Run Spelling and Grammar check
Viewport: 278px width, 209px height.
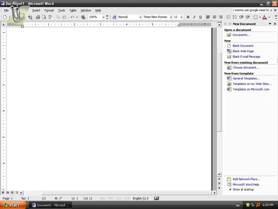coord(50,17)
